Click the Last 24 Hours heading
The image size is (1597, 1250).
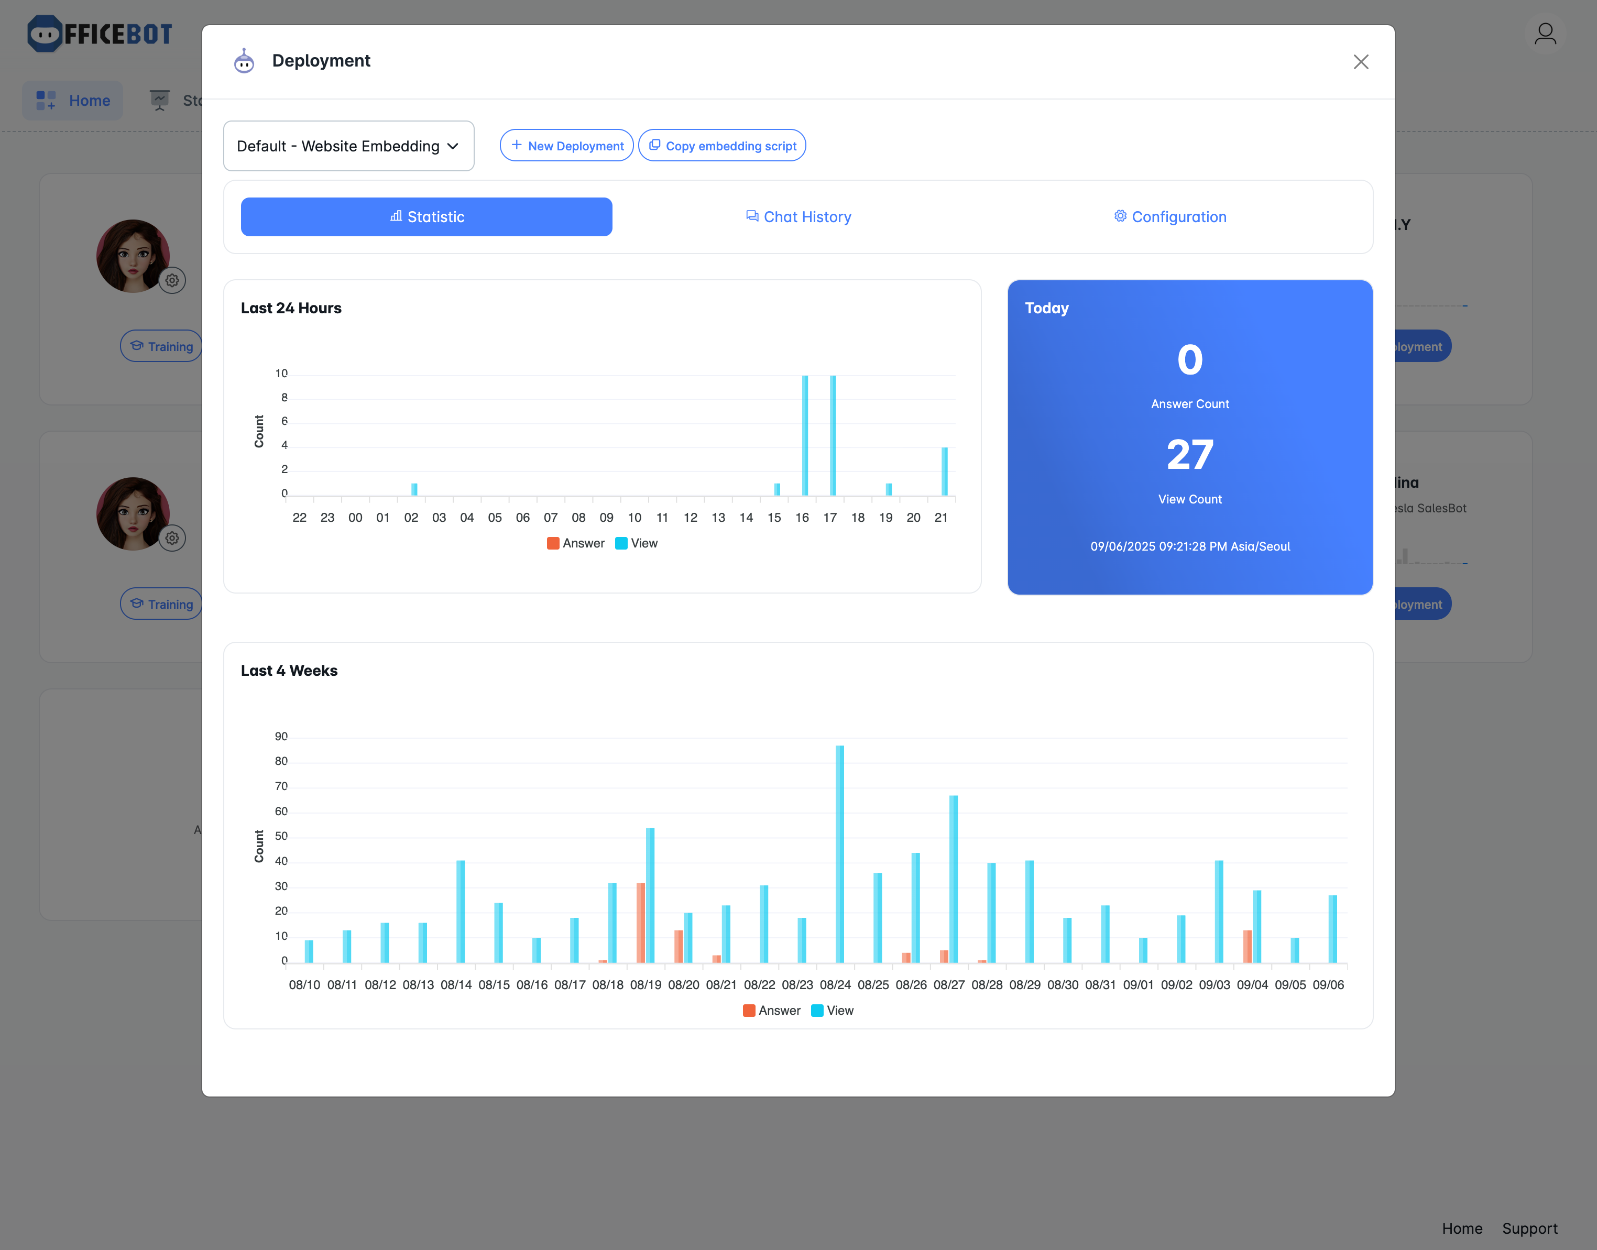291,308
